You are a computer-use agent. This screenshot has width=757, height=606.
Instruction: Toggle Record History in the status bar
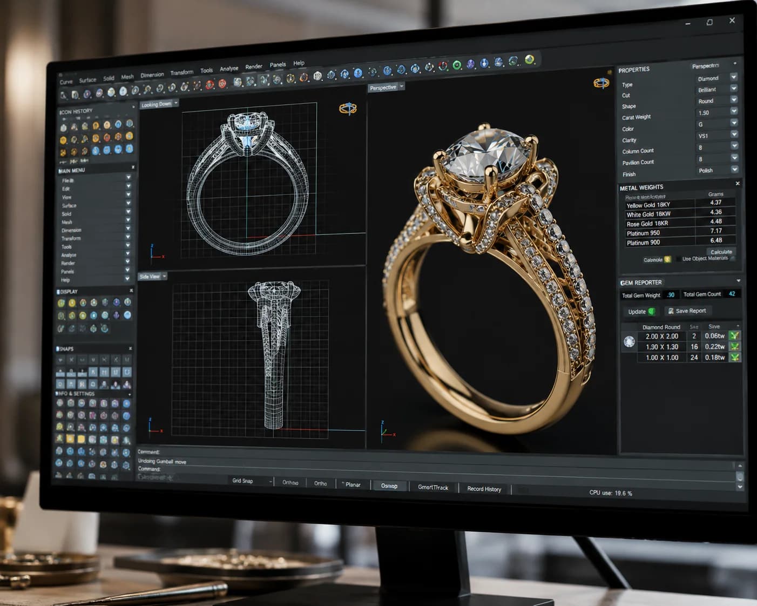484,489
